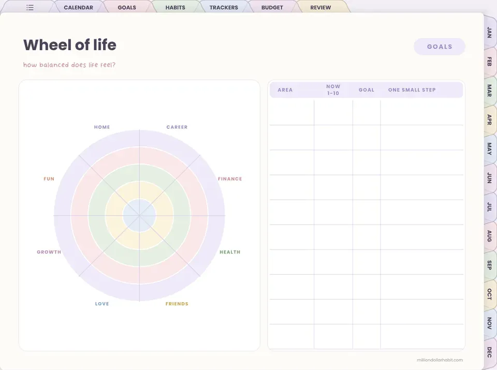Jump to the FEB month tab
The width and height of the screenshot is (497, 370).
[490, 62]
